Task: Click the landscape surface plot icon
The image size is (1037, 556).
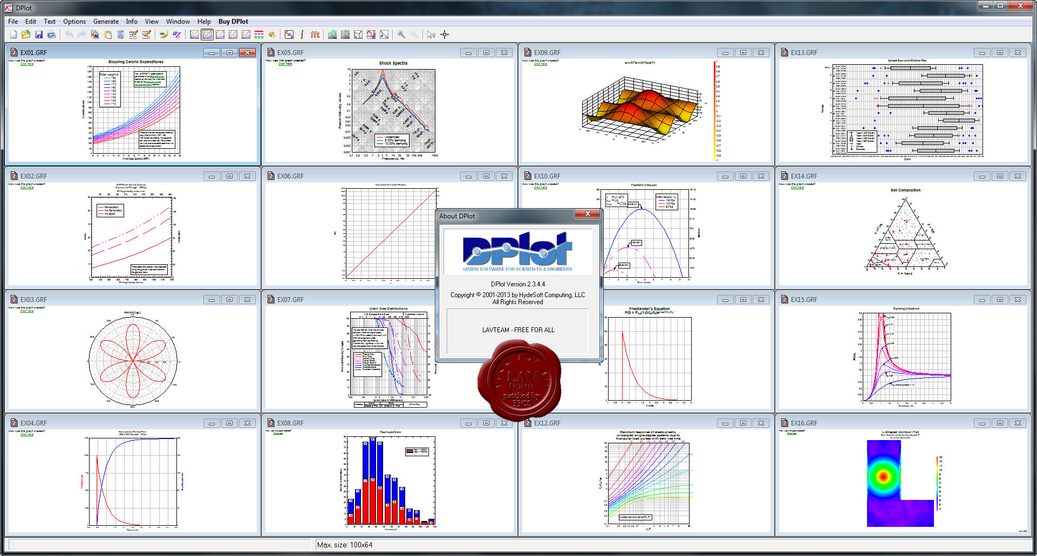Action: (x=332, y=35)
